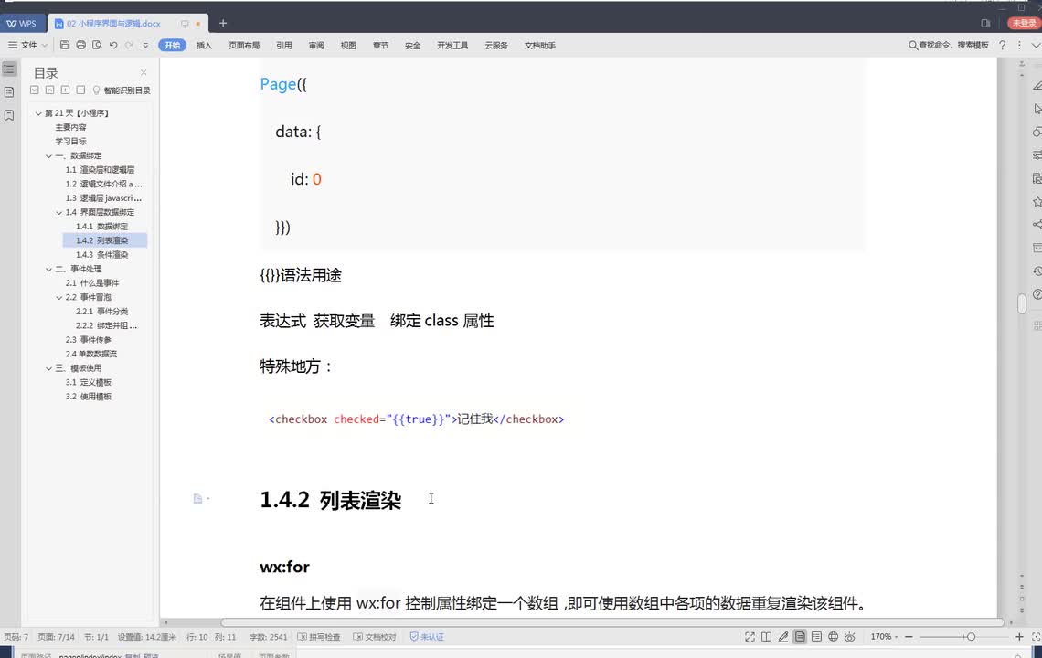Switch to writing mode pen icon

tap(782, 637)
